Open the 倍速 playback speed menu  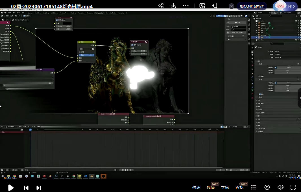pos(196,187)
